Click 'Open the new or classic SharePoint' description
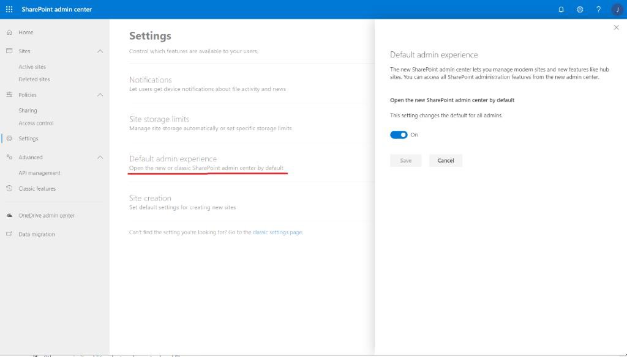 point(206,168)
